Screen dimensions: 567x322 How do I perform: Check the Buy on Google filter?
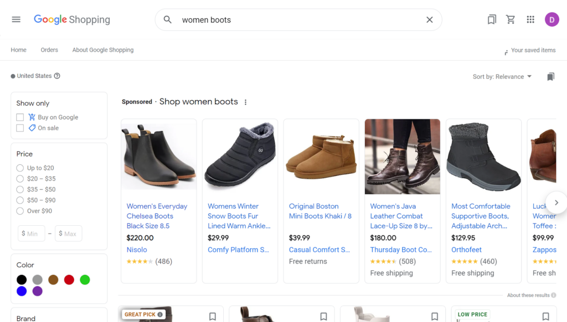(x=20, y=117)
